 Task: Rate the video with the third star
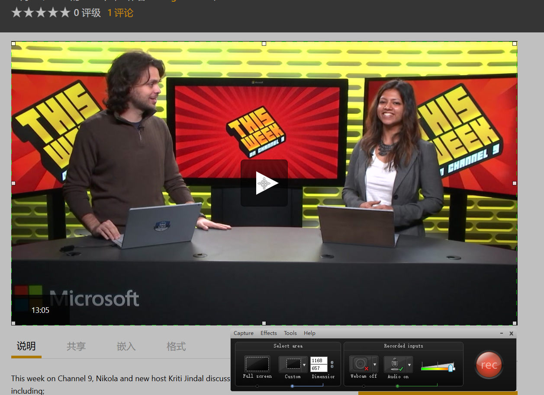[41, 13]
